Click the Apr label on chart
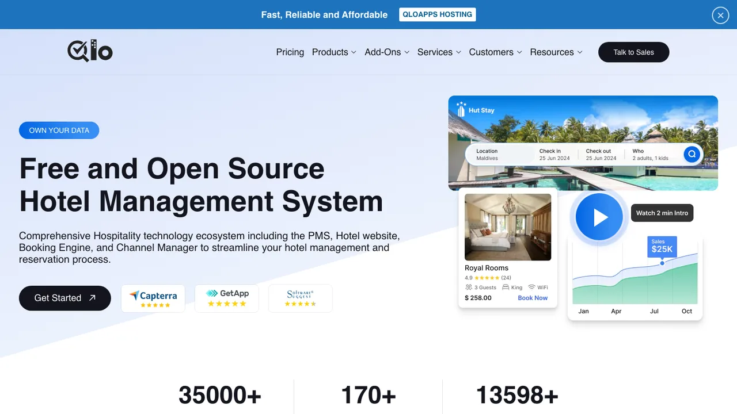 point(616,311)
